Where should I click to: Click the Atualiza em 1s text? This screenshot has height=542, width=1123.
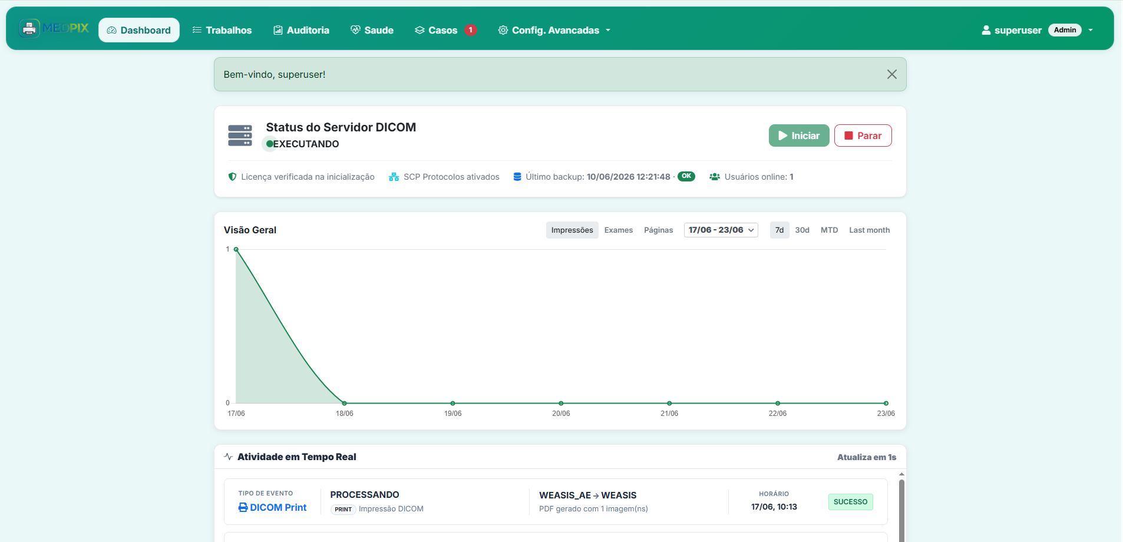pos(867,457)
